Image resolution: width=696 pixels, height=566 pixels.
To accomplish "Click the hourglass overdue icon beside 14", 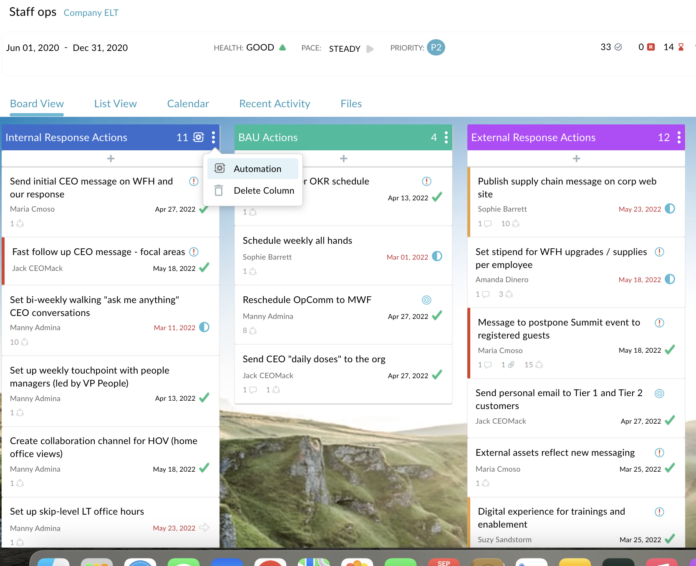I will (681, 47).
